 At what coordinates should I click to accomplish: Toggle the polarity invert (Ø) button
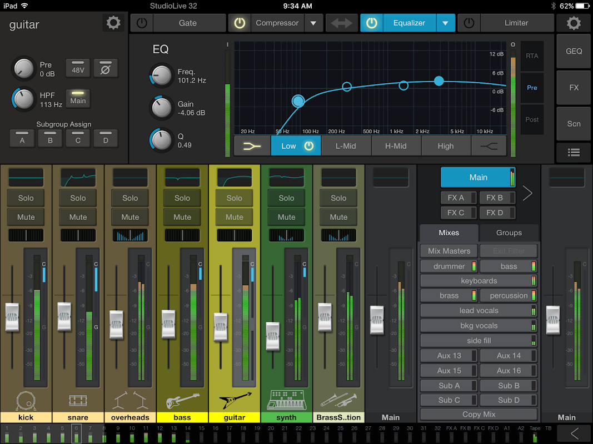click(105, 68)
